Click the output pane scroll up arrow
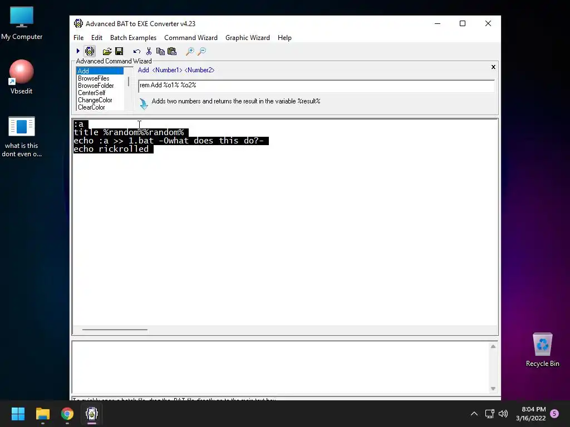The width and height of the screenshot is (570, 427). (x=493, y=346)
